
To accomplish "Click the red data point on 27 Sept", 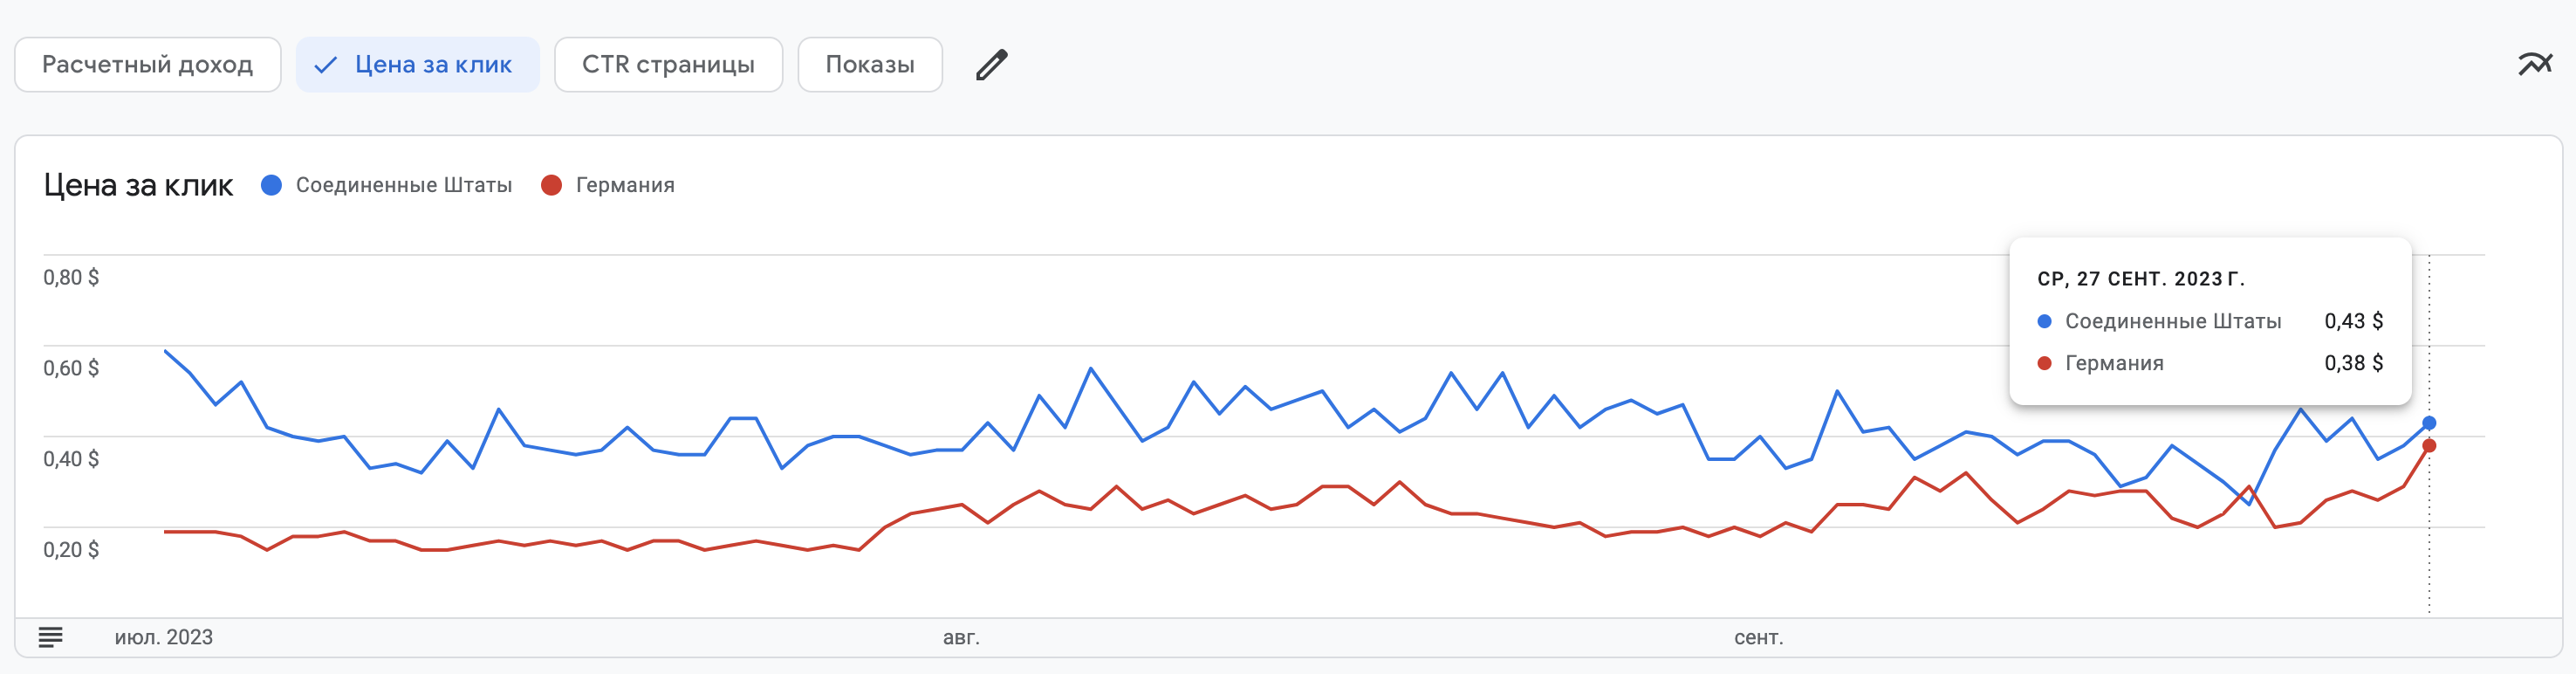I will coord(2429,446).
